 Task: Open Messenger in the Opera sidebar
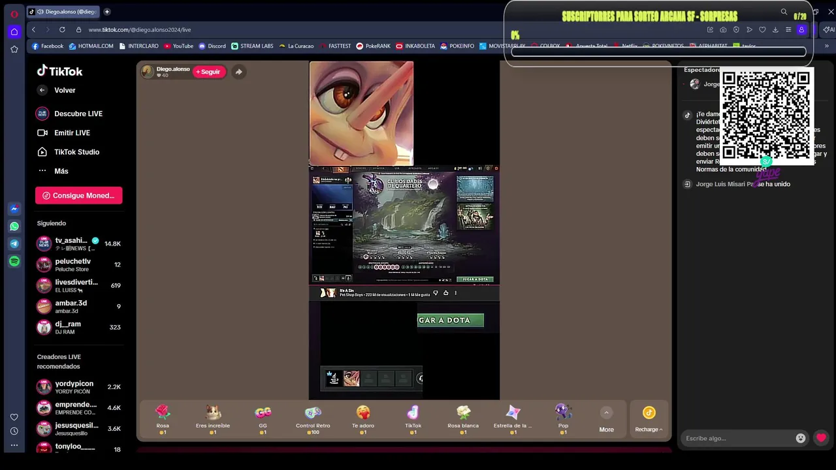tap(14, 209)
